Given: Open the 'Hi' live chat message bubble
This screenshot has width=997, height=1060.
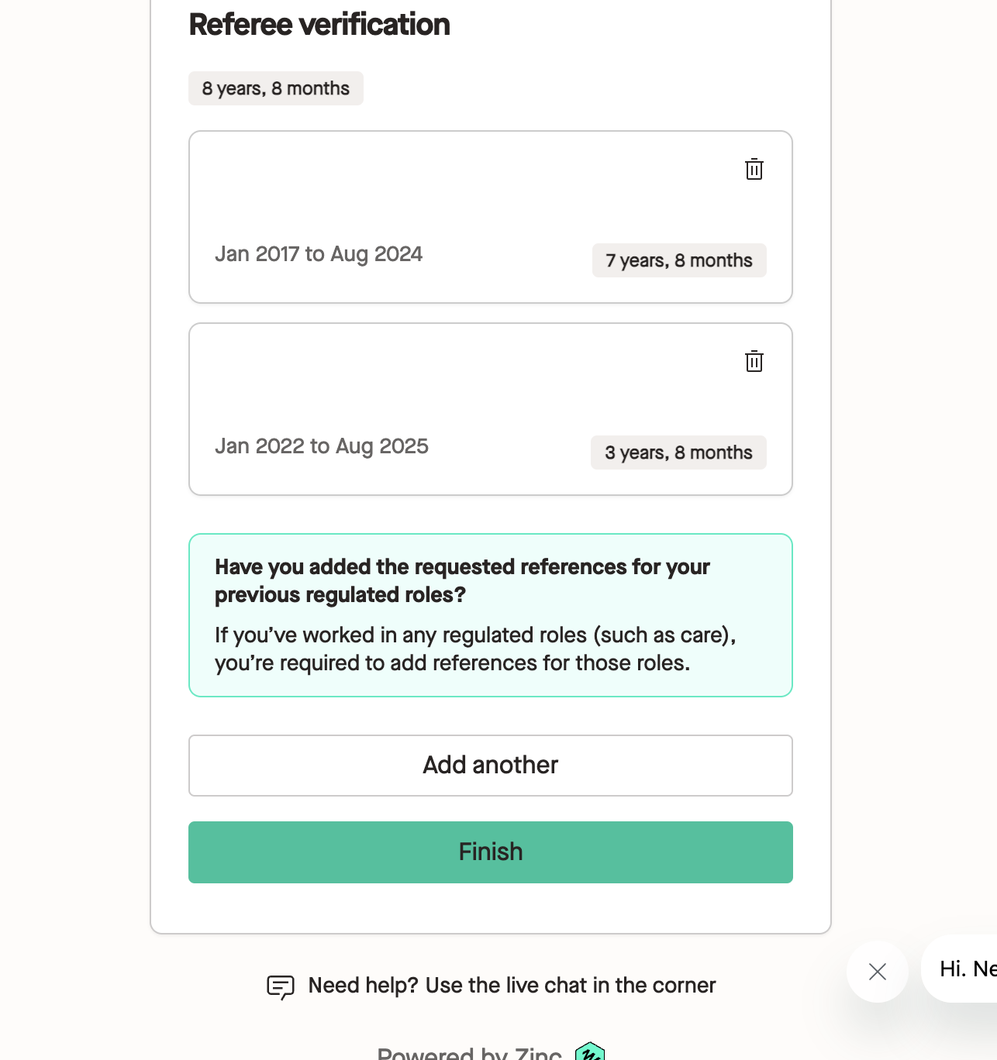Looking at the screenshot, I should [960, 969].
